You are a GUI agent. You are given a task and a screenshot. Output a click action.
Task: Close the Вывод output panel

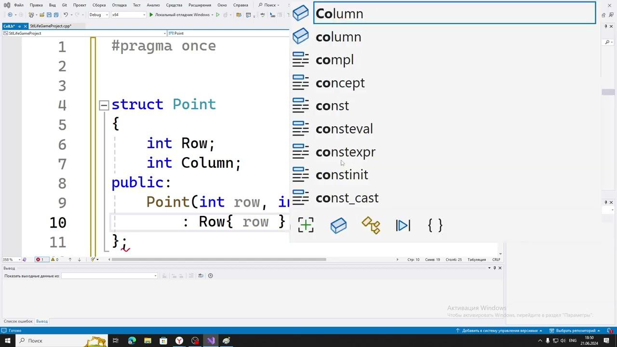click(x=500, y=268)
